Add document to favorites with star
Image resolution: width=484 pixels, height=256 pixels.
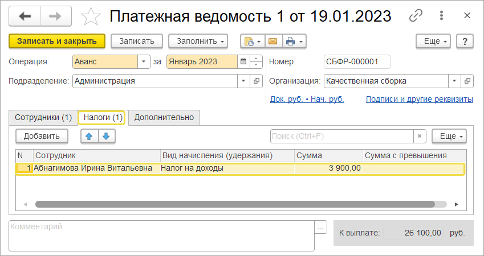[x=90, y=16]
